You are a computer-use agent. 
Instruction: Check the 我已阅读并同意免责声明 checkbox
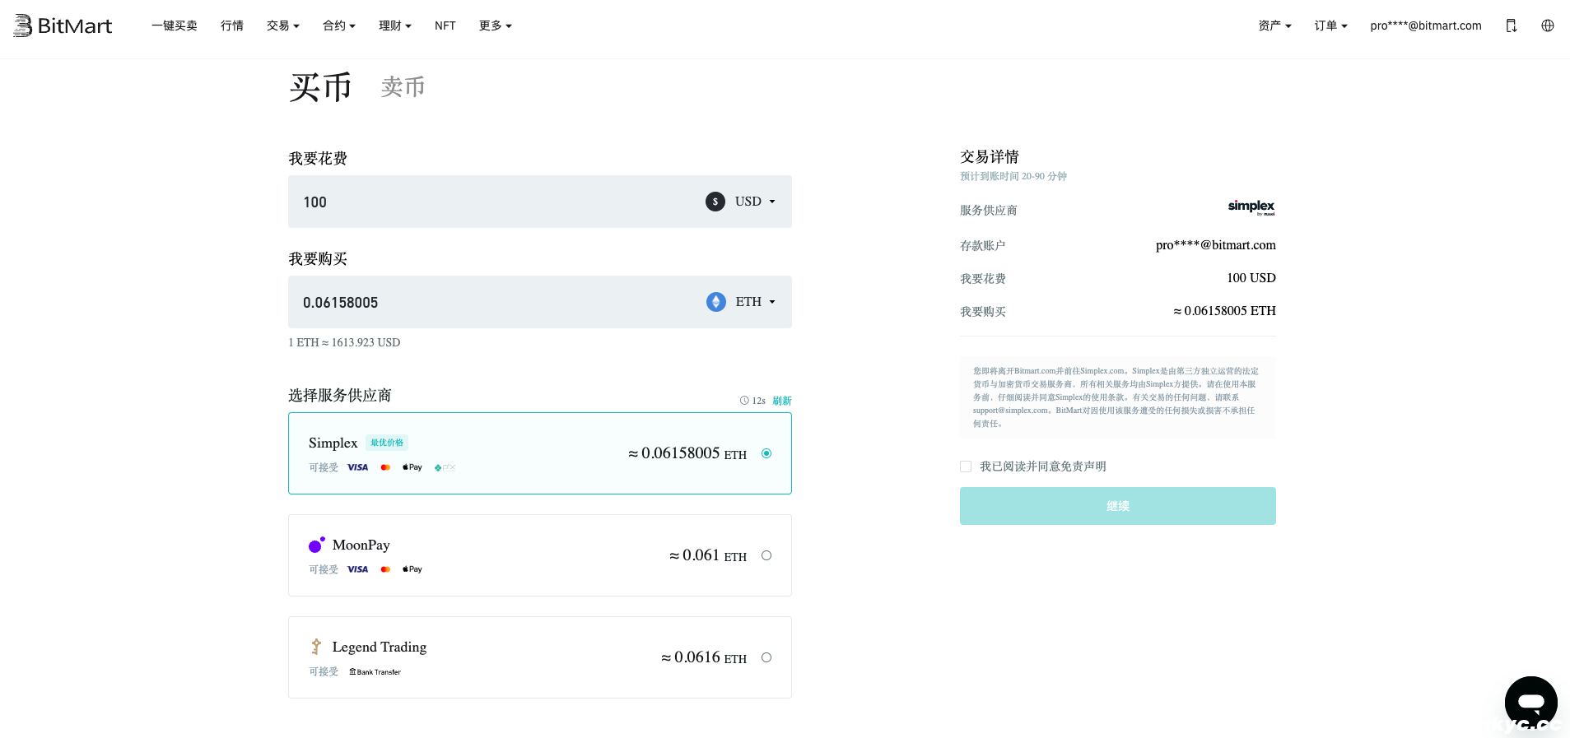tap(966, 466)
